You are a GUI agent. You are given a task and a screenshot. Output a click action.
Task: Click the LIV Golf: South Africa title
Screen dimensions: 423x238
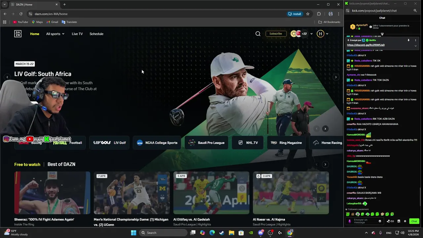coord(43,74)
